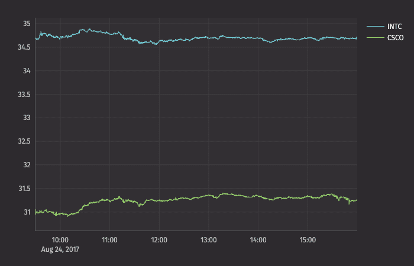Select the 12:00 time label

point(159,240)
